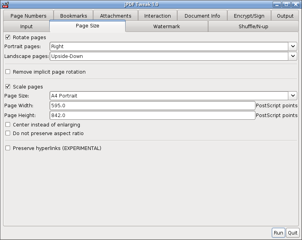Minimize the jPDF Tweak window

(277, 4)
